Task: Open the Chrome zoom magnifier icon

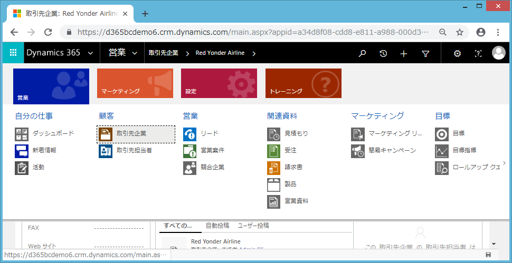Action: 443,32
